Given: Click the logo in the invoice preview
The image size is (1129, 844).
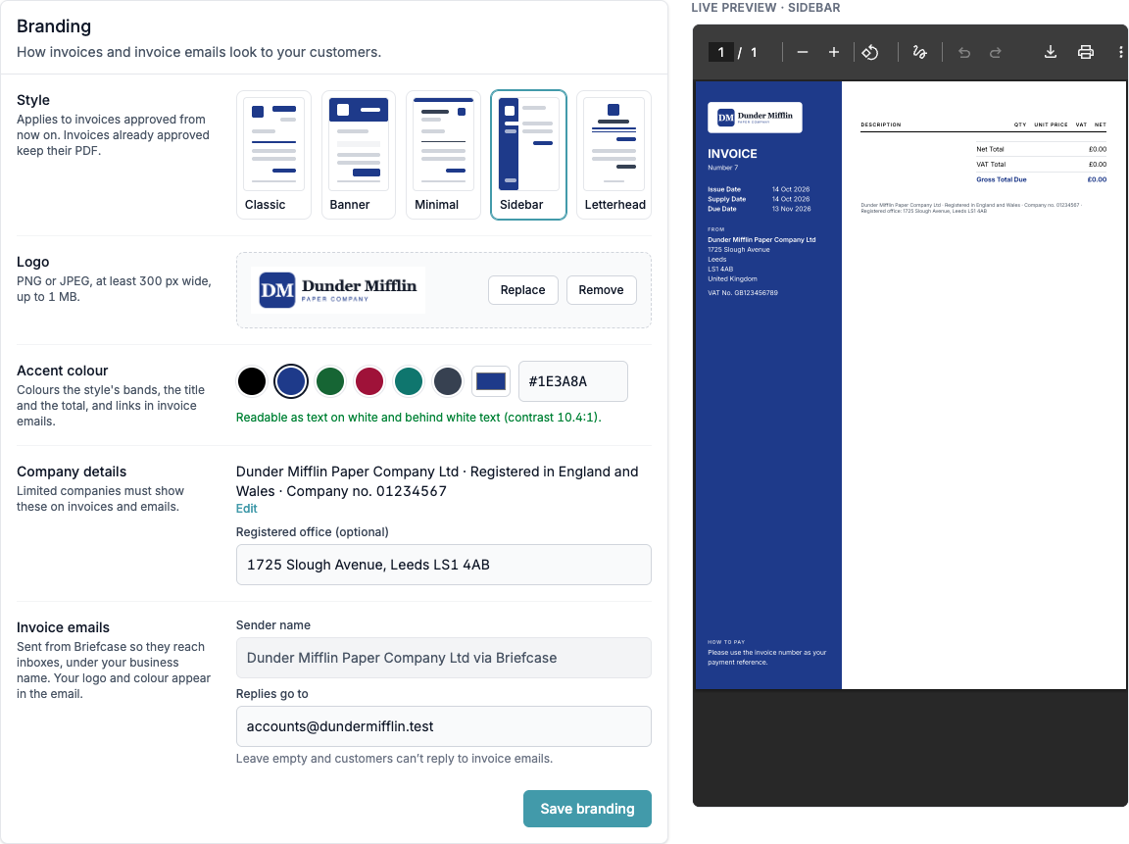Looking at the screenshot, I should (x=756, y=118).
